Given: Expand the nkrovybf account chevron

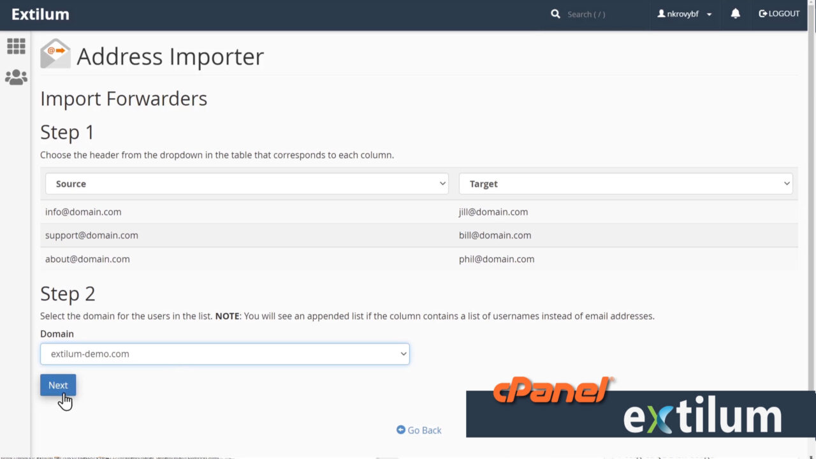Looking at the screenshot, I should tap(709, 13).
